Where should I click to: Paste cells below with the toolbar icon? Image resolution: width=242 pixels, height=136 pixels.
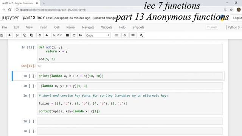(31, 35)
